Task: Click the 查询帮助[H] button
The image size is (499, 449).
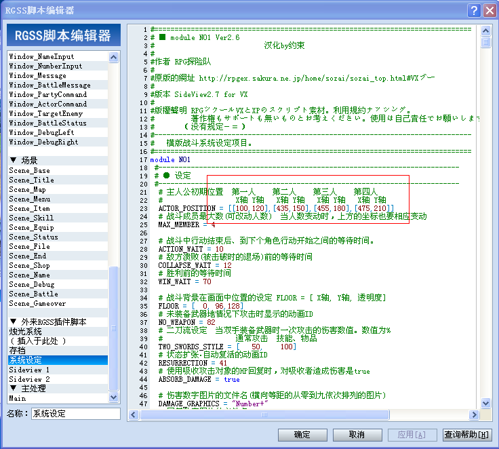Action: click(x=467, y=435)
